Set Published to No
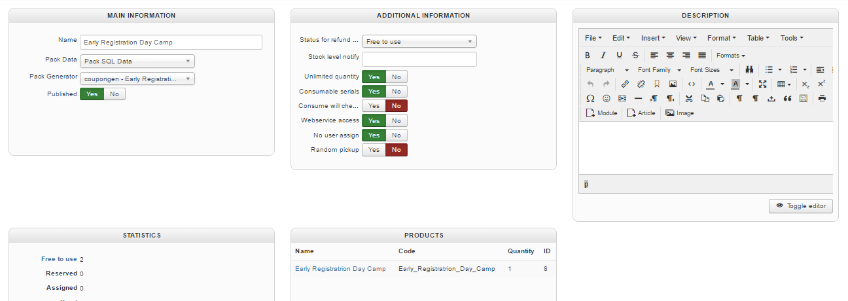The width and height of the screenshot is (848, 301). (115, 94)
